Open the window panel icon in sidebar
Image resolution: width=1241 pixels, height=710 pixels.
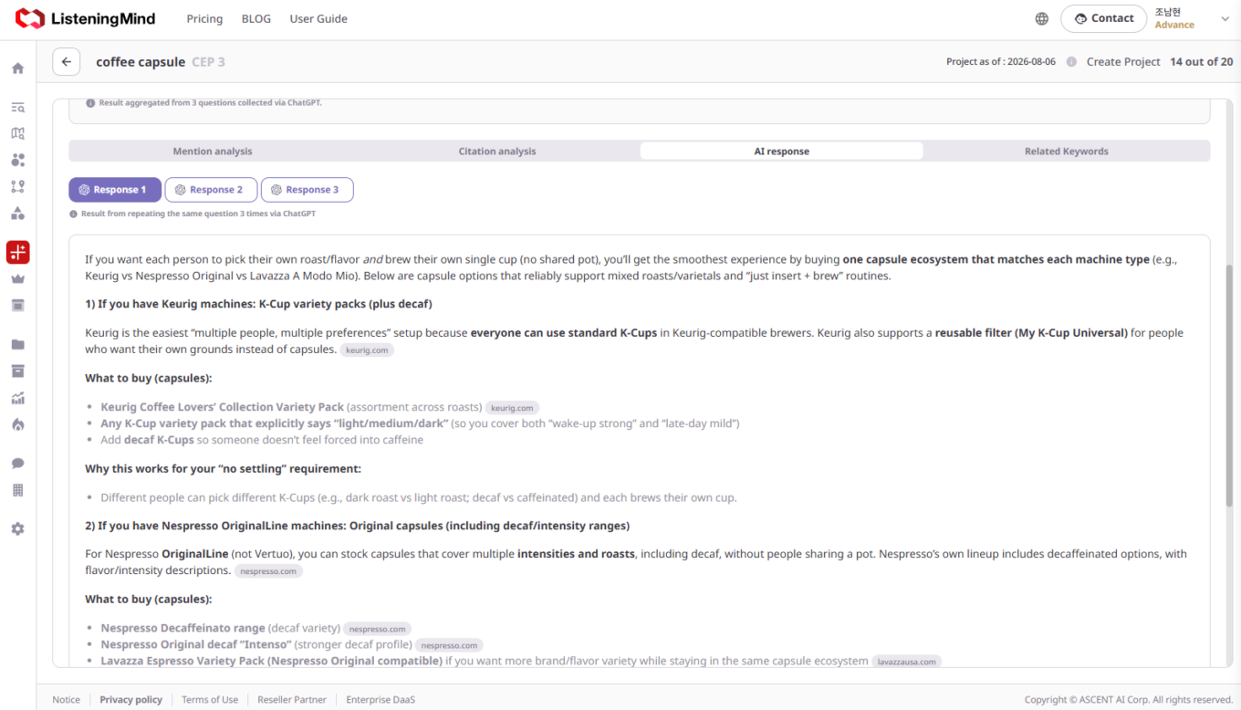click(17, 305)
